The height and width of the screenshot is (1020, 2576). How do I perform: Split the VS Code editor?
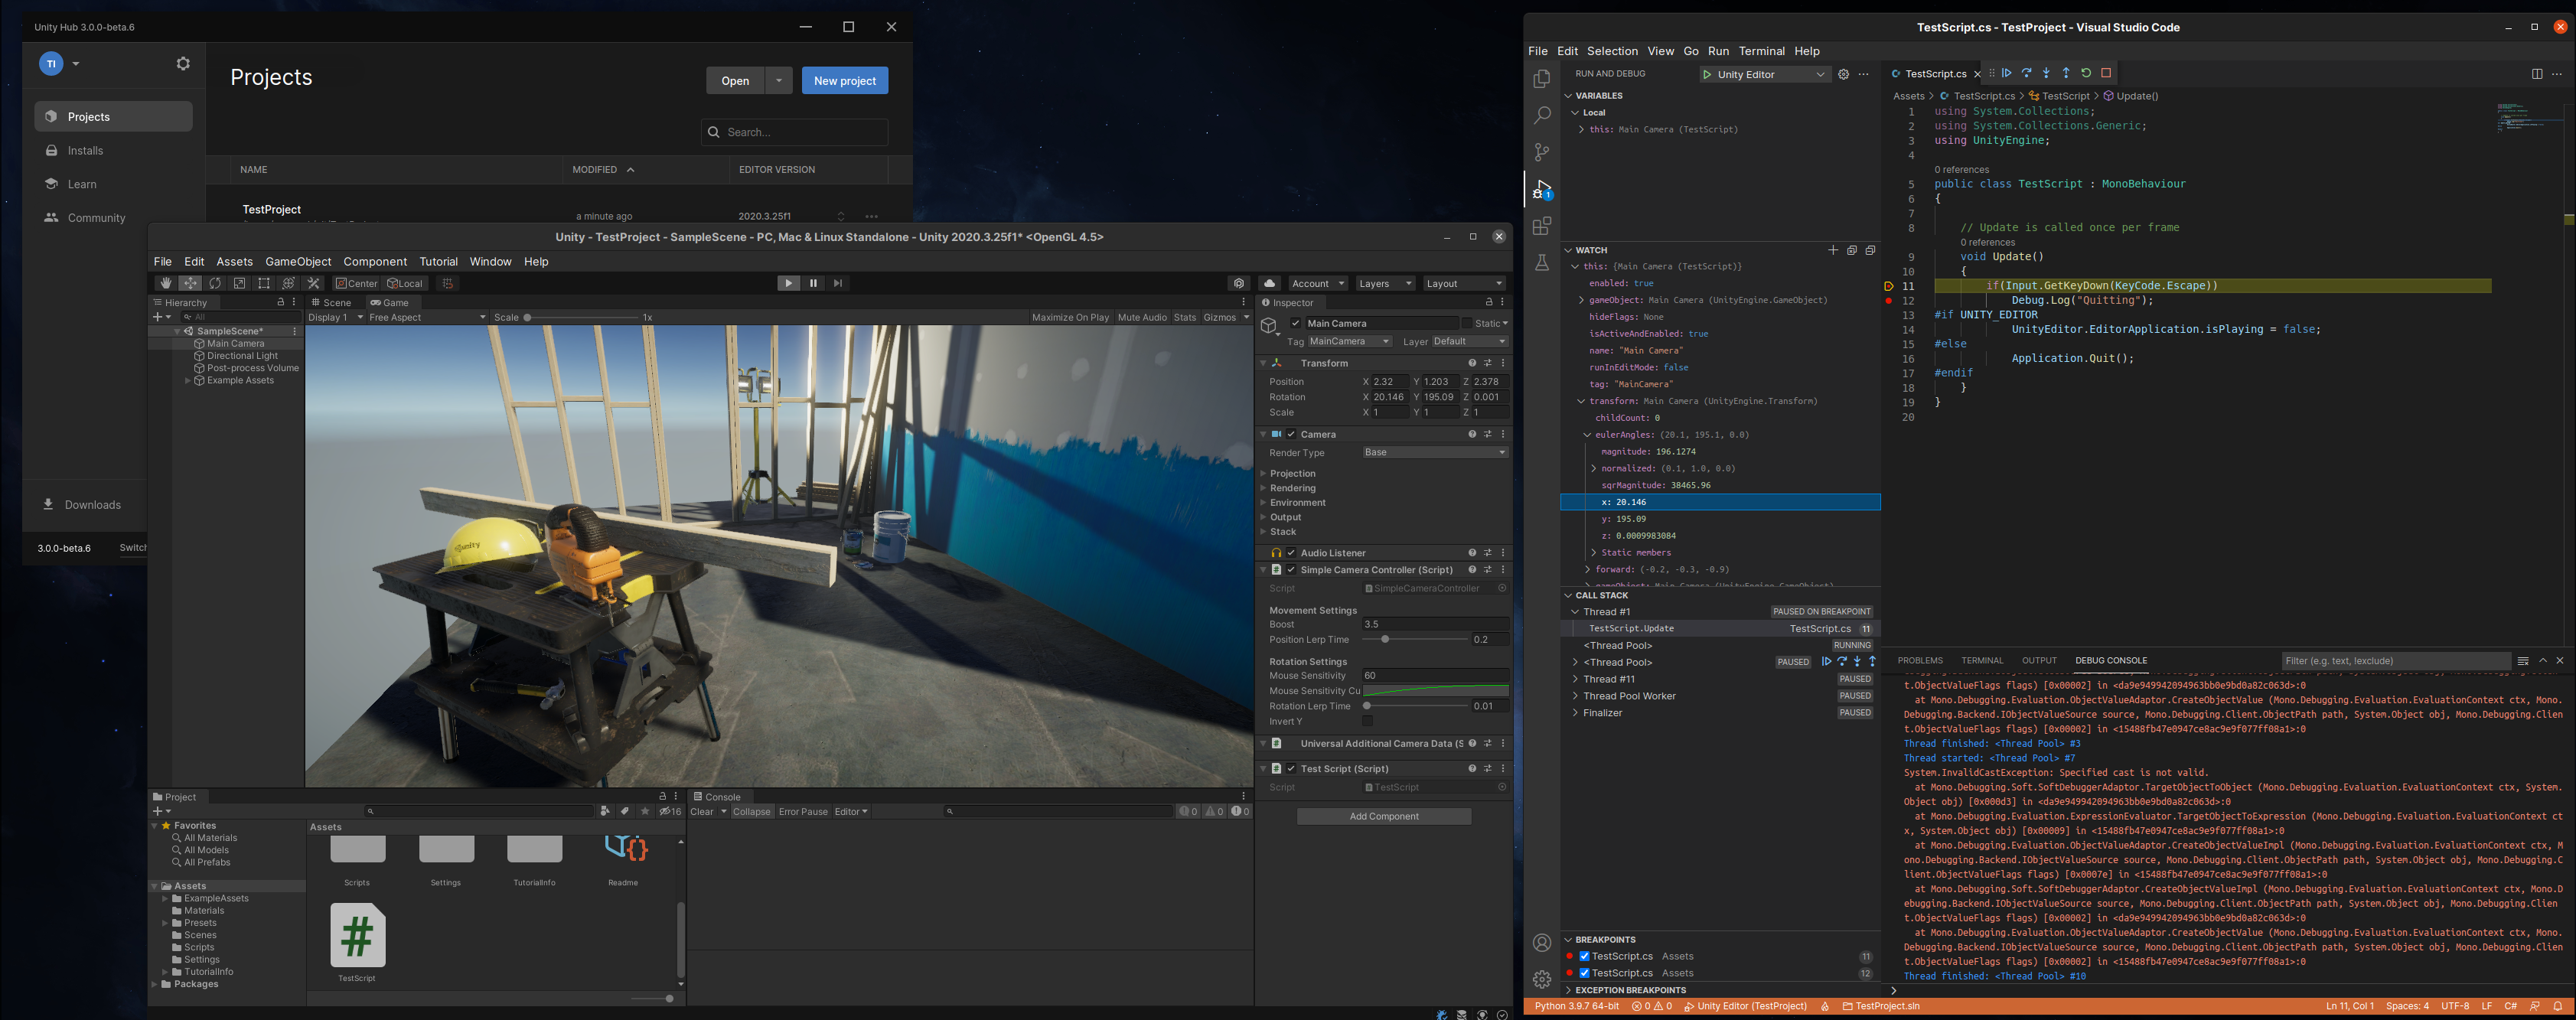tap(2537, 73)
